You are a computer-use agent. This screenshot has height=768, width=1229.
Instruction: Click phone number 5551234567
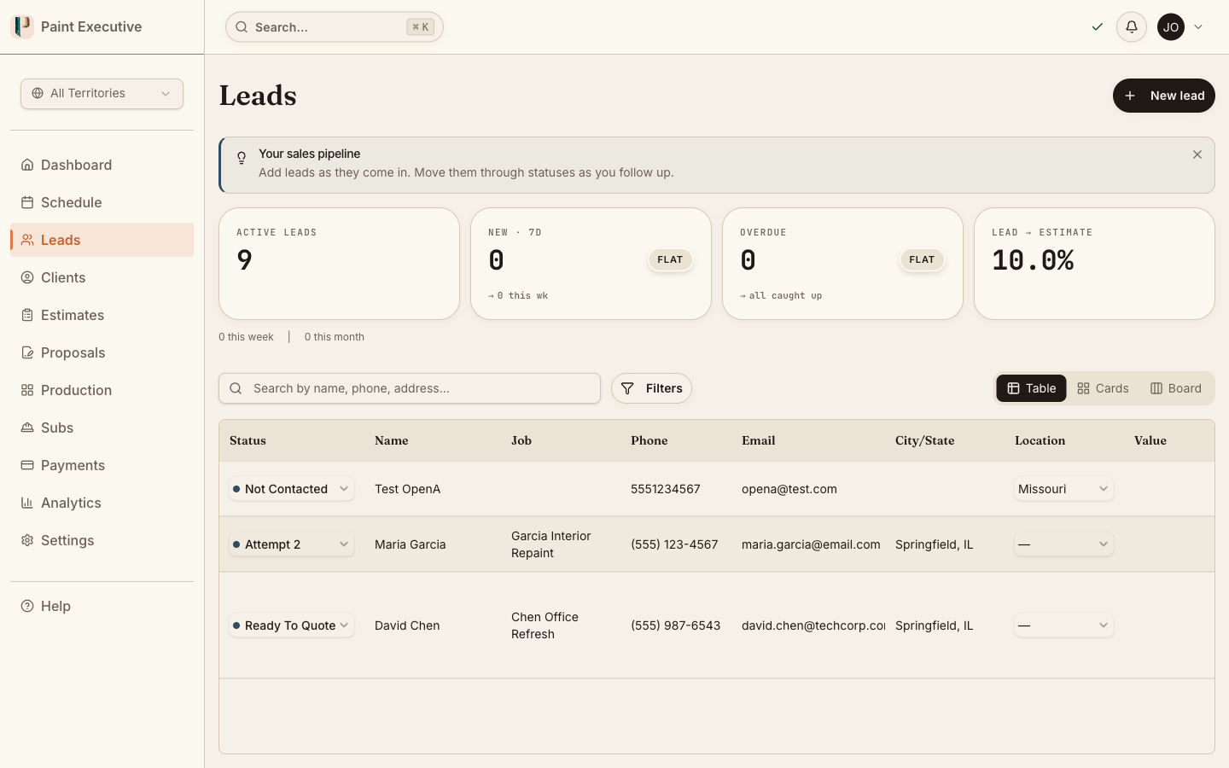coord(666,489)
